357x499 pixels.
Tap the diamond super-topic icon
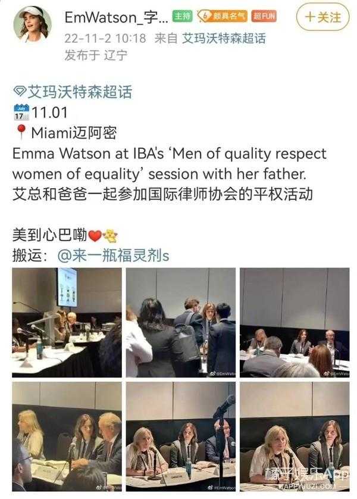pos(20,92)
